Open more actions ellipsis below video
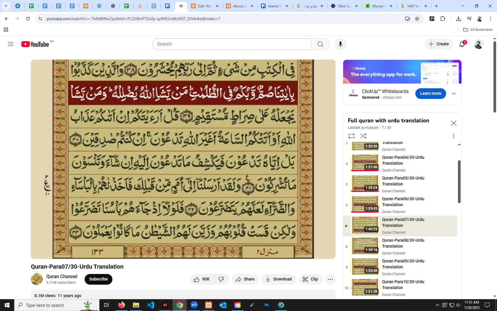This screenshot has height=311, width=497. click(x=330, y=279)
